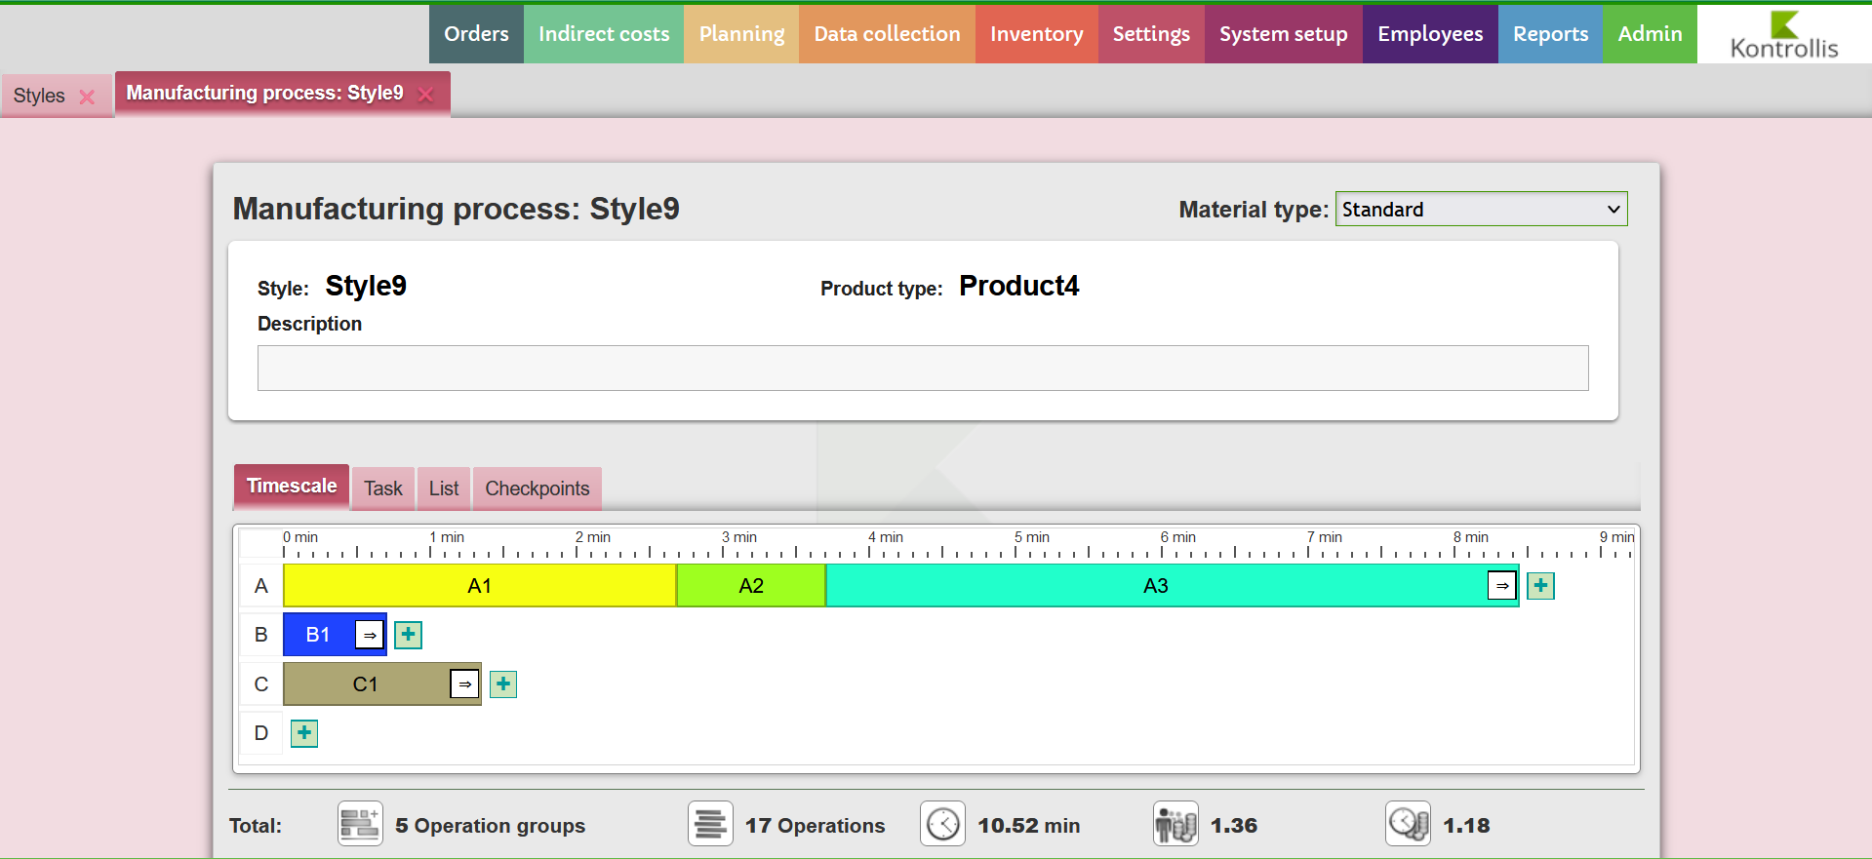Viewport: 1872px width, 859px height.
Task: Click the arrow icon on block B1
Action: (x=370, y=635)
